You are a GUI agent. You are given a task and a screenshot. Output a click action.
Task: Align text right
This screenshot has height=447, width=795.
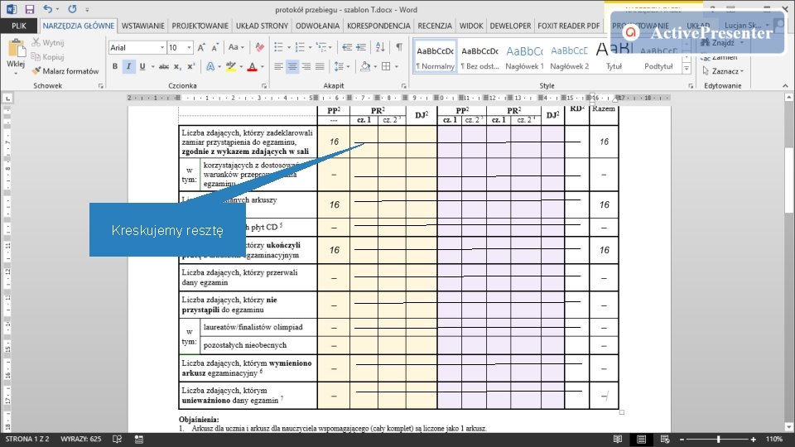coord(306,66)
